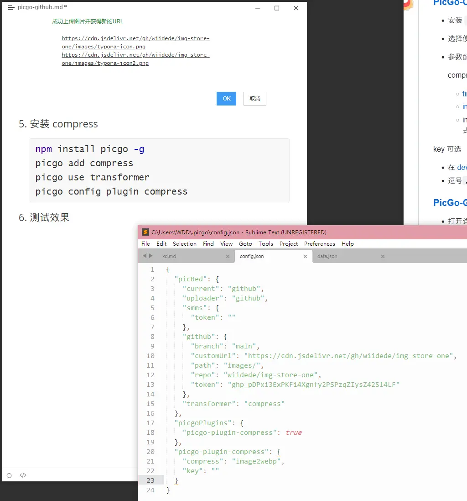This screenshot has height=501, width=467.
Task: Close the Typora window
Action: point(296,8)
